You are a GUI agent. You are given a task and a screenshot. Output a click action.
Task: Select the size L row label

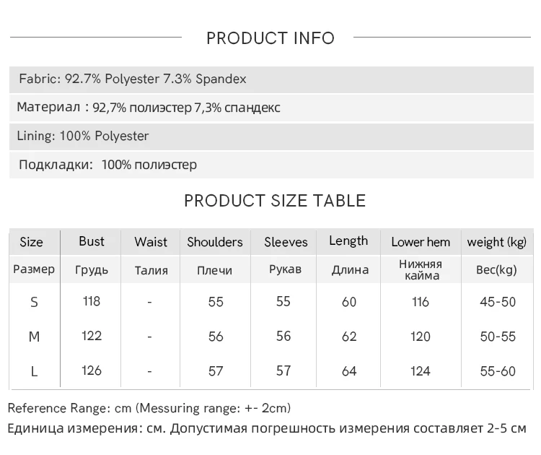(x=34, y=371)
